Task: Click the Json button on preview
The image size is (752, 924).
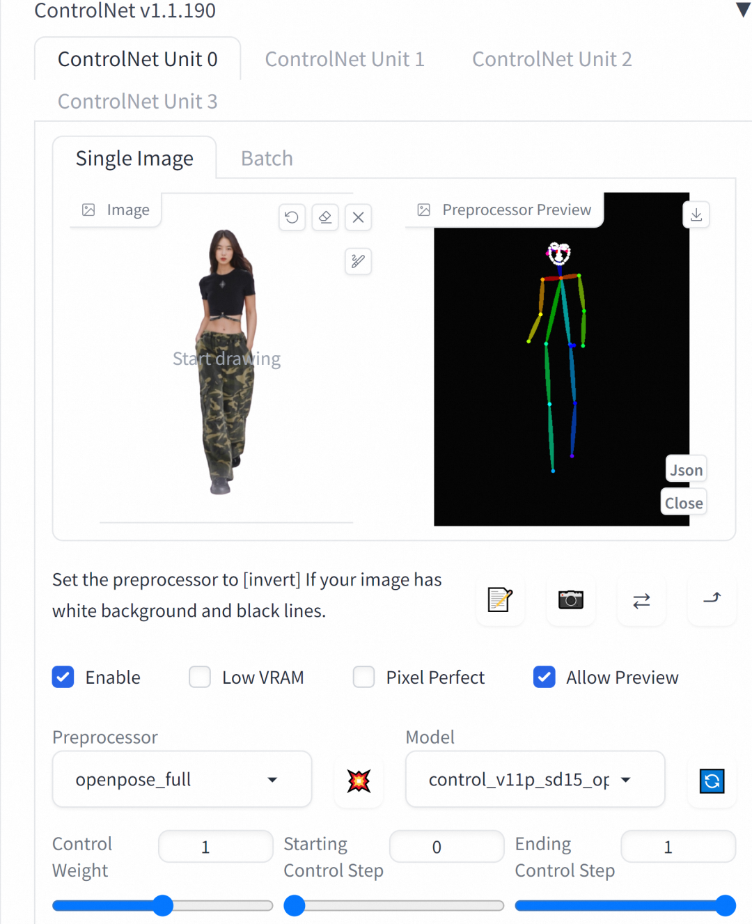Action: [x=686, y=470]
